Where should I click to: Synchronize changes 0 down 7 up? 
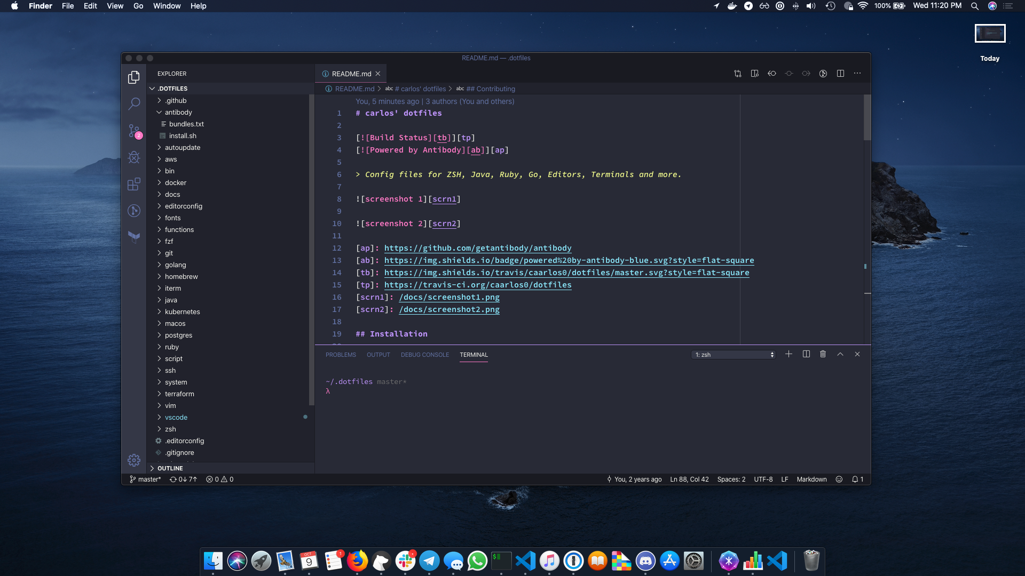click(x=184, y=479)
